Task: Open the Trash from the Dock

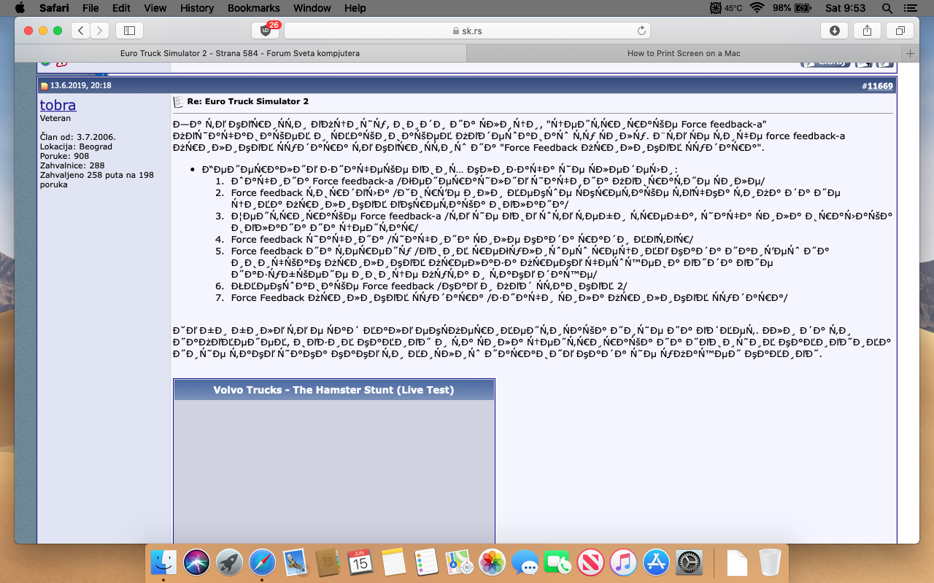Action: 770,563
